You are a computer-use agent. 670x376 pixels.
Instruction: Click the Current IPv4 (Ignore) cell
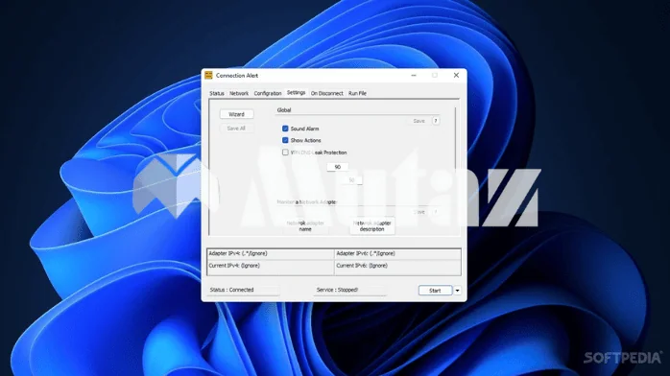coord(270,268)
